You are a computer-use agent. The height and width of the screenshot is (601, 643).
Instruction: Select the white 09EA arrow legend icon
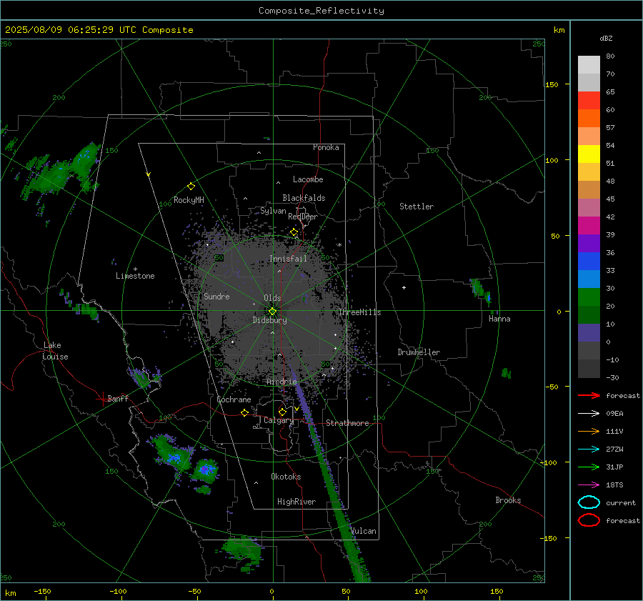point(589,414)
